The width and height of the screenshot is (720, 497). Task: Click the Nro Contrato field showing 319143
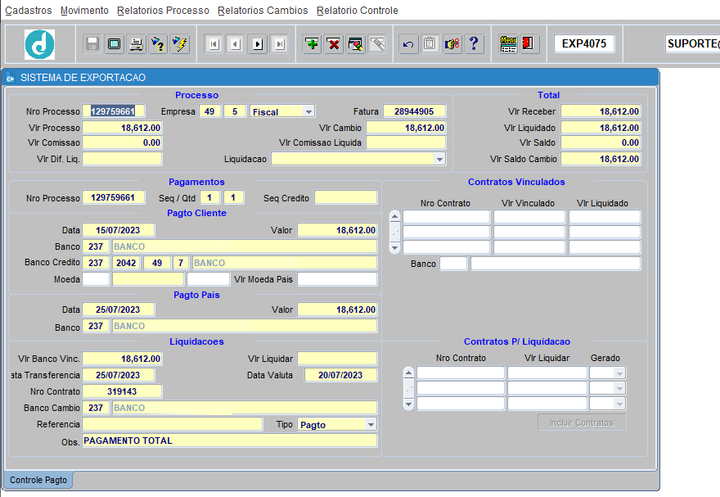click(x=122, y=391)
